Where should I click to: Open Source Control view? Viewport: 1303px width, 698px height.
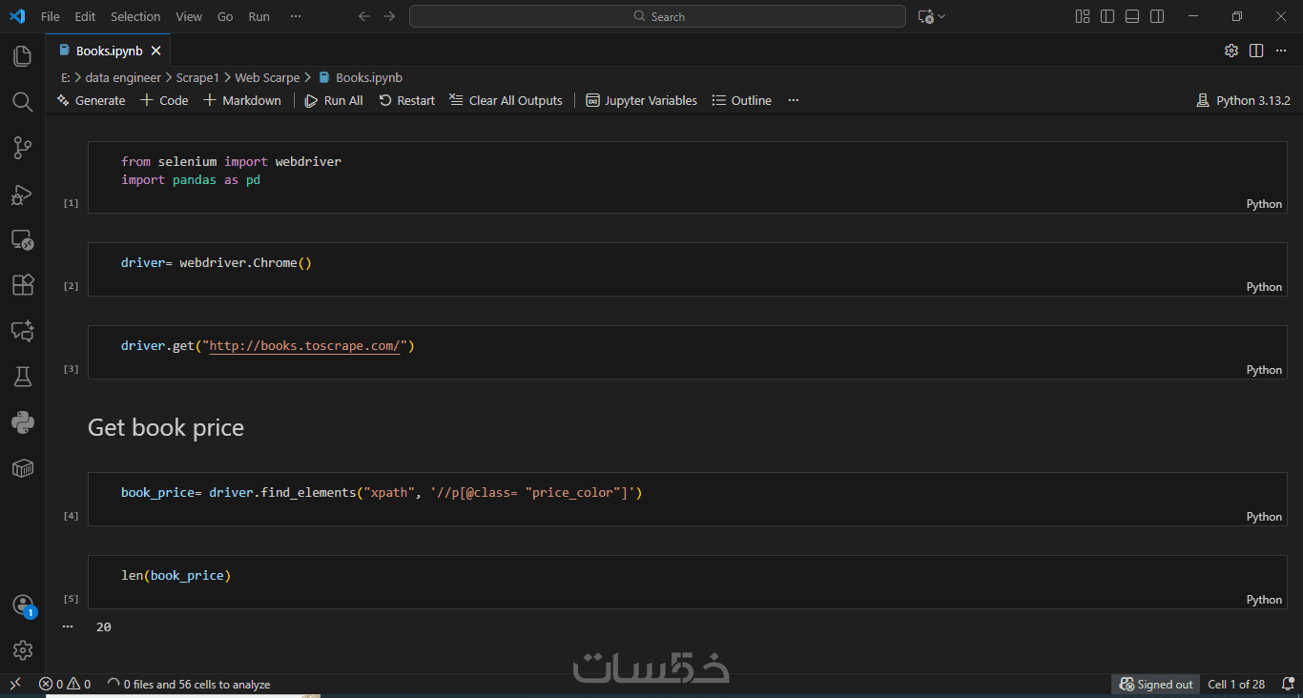(x=23, y=148)
